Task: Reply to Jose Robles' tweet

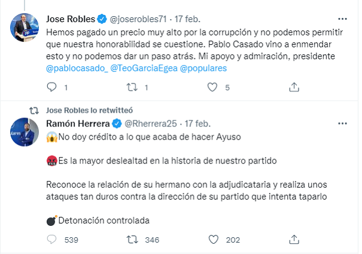Action: click(x=51, y=87)
